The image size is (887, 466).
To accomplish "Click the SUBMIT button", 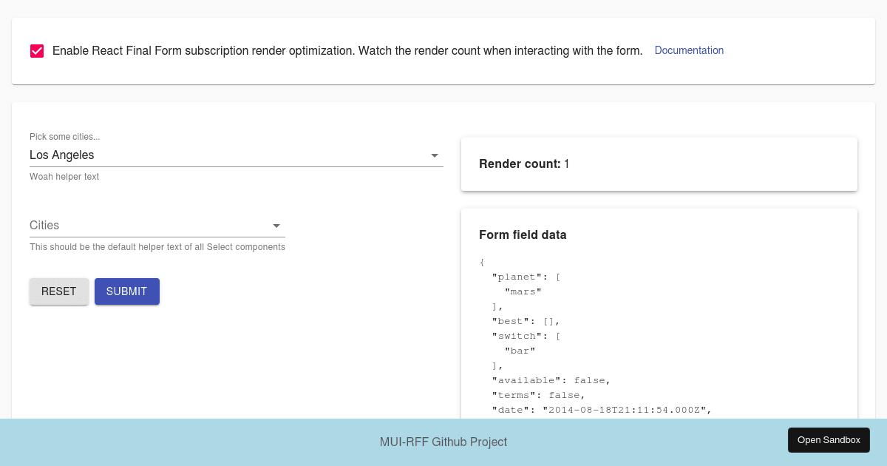I will pos(127,291).
